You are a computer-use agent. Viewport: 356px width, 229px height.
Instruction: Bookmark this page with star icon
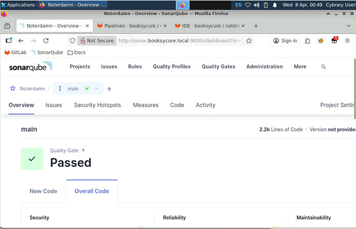249,41
